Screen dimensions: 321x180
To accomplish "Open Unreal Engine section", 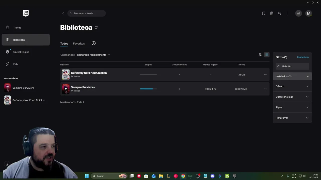I will (26, 52).
